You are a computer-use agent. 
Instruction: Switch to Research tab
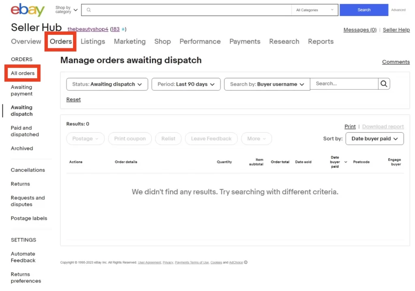tap(284, 42)
